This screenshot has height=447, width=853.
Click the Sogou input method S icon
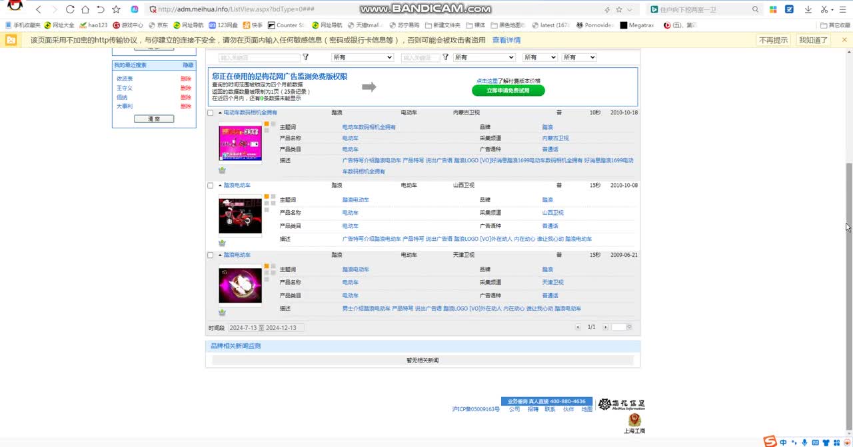[x=770, y=442]
